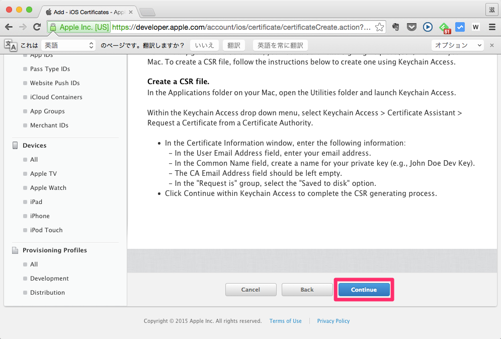Open iCloud Containers in sidebar
The height and width of the screenshot is (339, 501).
pos(56,97)
